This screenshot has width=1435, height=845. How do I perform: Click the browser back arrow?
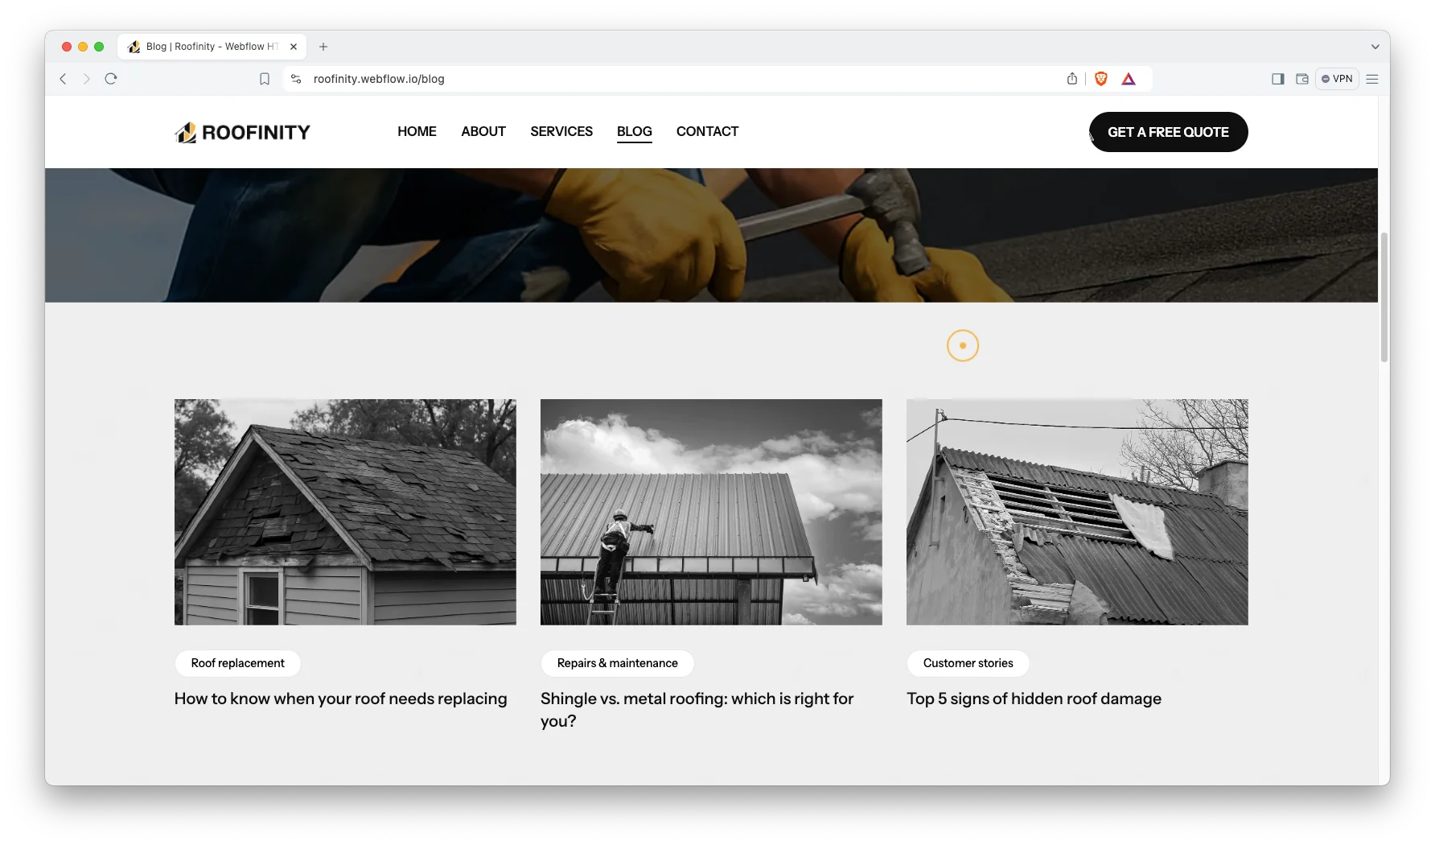click(x=63, y=79)
